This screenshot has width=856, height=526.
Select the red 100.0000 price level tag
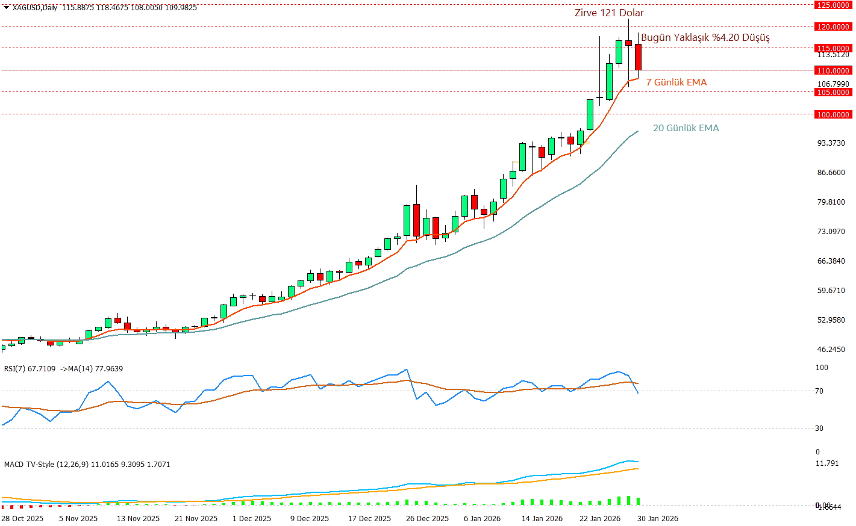833,114
